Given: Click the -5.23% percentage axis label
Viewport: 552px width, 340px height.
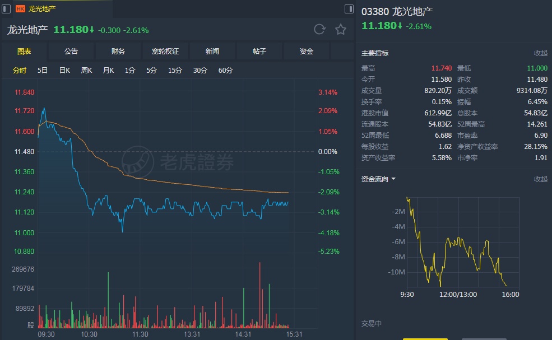Looking at the screenshot, I should (x=329, y=251).
